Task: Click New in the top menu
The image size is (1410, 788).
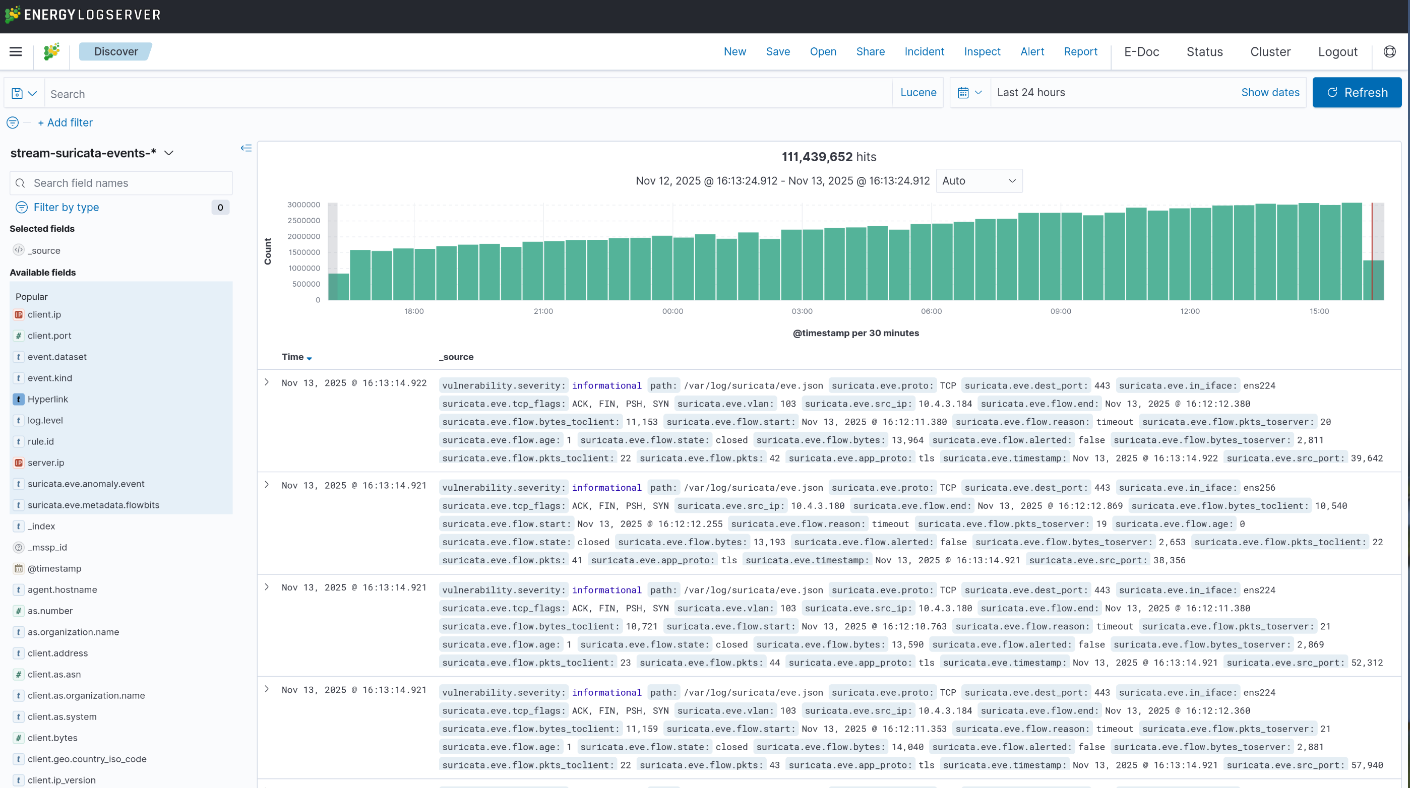Action: point(734,51)
